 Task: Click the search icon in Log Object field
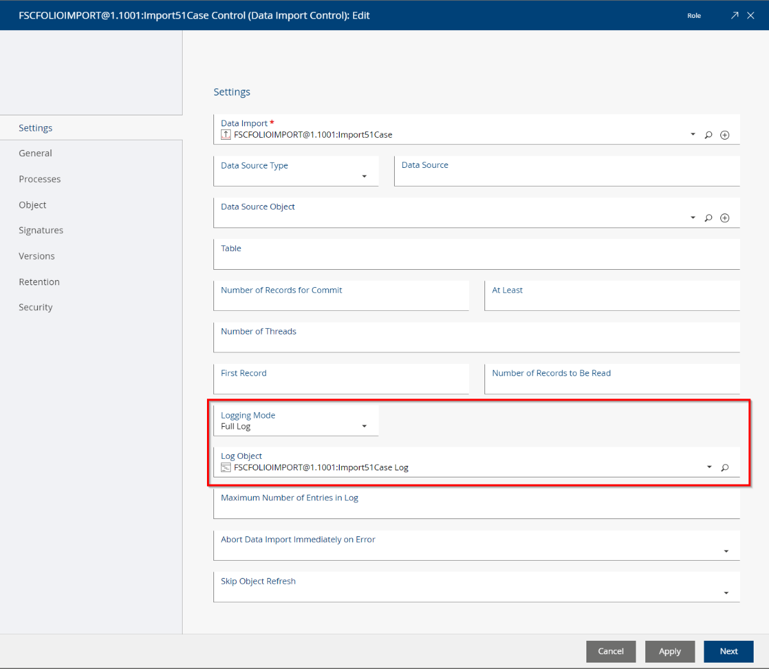[725, 468]
